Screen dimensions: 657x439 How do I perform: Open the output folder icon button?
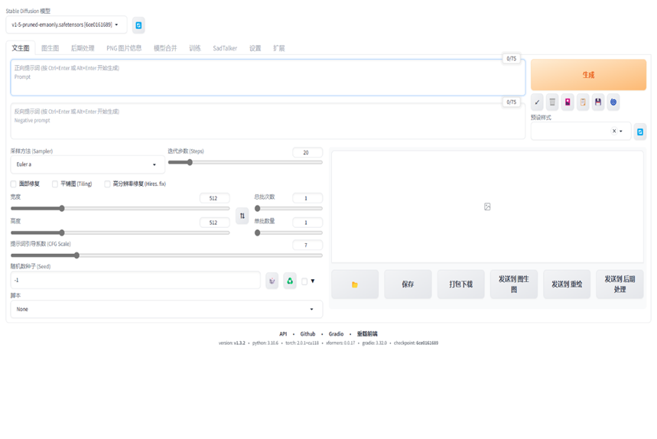355,285
